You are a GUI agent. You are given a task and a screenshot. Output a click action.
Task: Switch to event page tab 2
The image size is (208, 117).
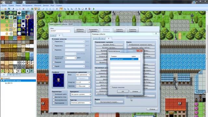[59, 35]
